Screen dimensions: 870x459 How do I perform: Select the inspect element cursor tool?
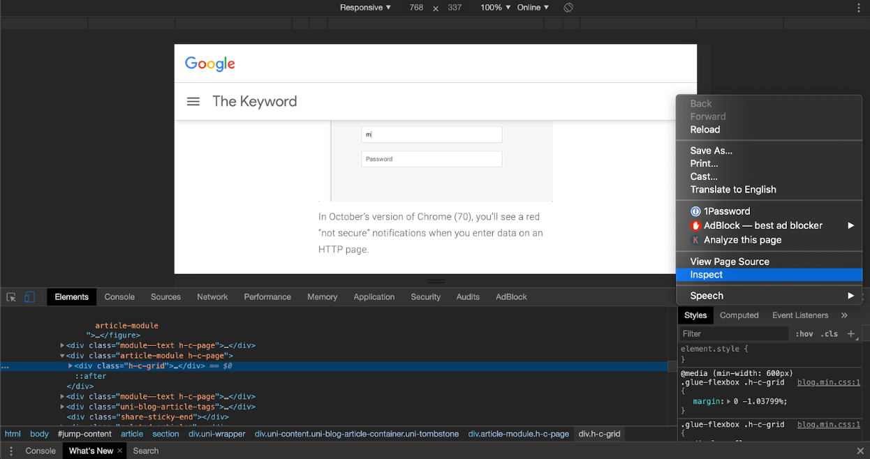[x=10, y=296]
